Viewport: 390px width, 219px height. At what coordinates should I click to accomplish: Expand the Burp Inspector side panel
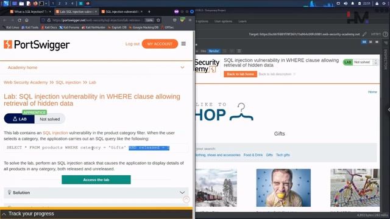(x=386, y=60)
